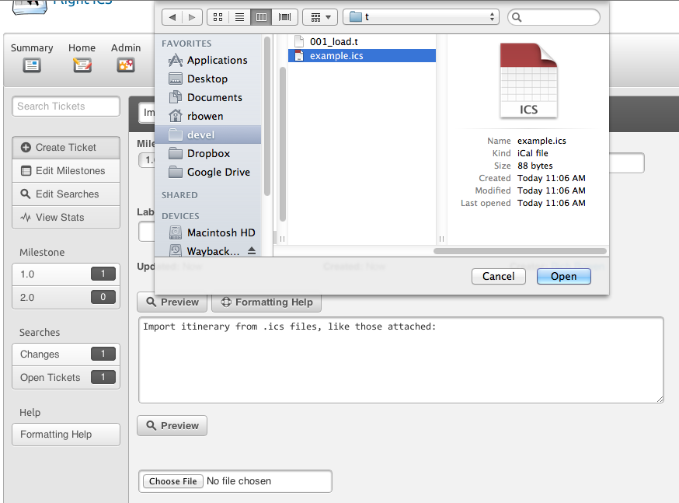Select Applications in Favorites sidebar
This screenshot has height=503, width=679.
coord(217,60)
